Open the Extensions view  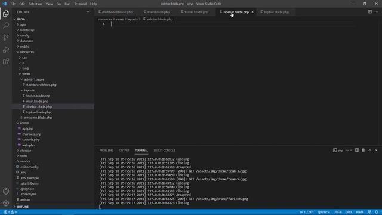pos(6,62)
